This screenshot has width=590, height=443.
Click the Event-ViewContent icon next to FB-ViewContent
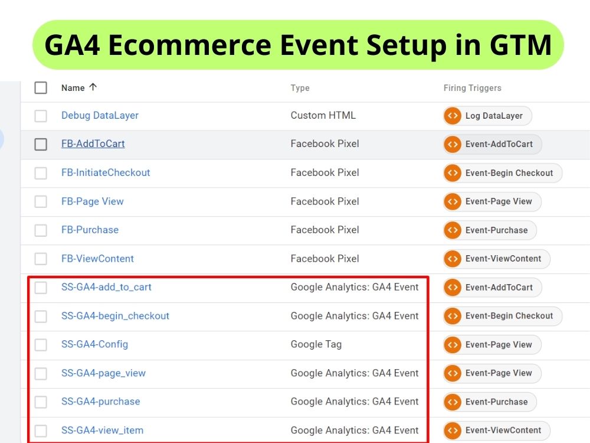tap(452, 259)
